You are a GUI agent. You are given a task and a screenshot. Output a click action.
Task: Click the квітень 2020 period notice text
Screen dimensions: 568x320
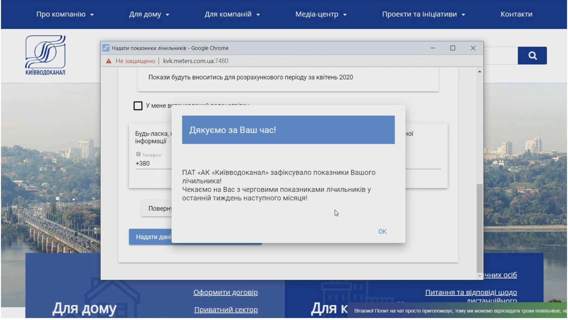251,78
